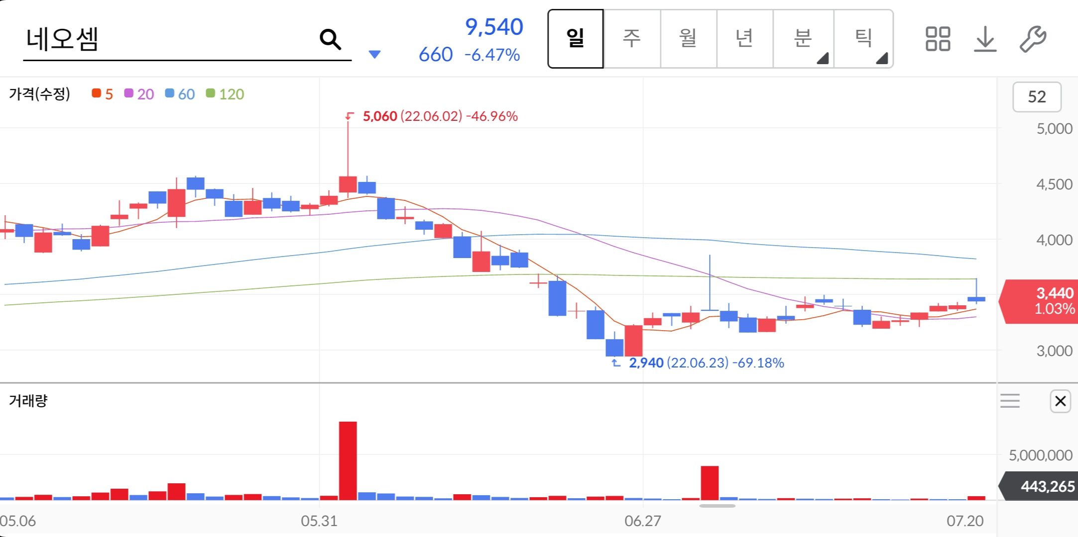Open the chart layout grid icon
Viewport: 1078px width, 537px height.
[938, 39]
